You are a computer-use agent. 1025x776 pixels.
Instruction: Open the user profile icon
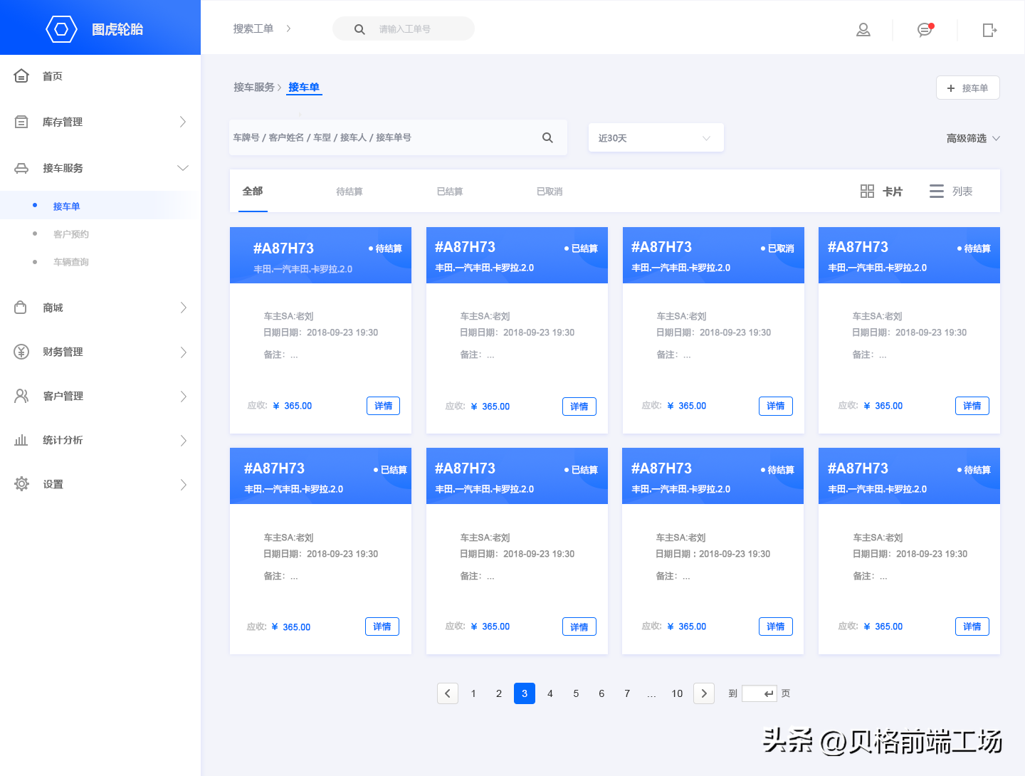863,30
